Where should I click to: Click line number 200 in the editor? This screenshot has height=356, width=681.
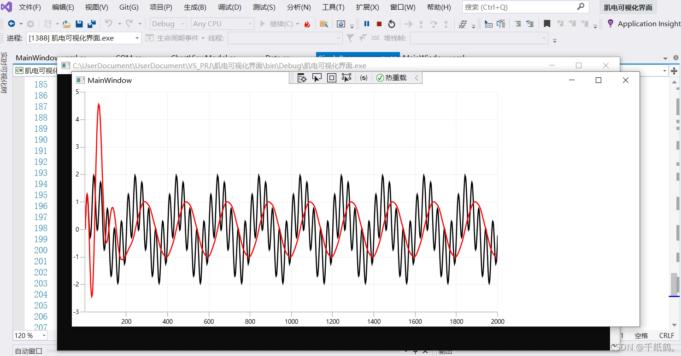[41, 250]
